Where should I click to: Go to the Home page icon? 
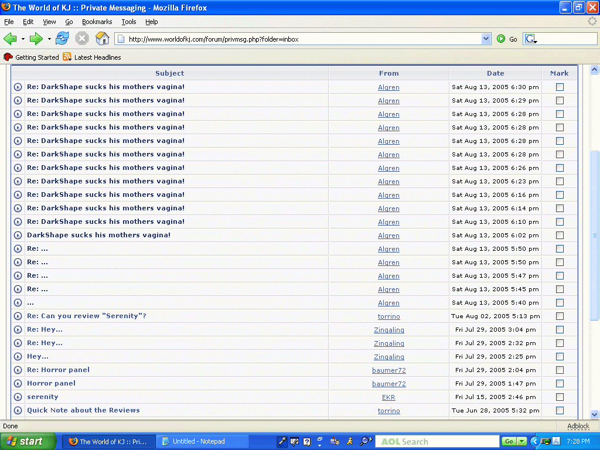pyautogui.click(x=102, y=39)
